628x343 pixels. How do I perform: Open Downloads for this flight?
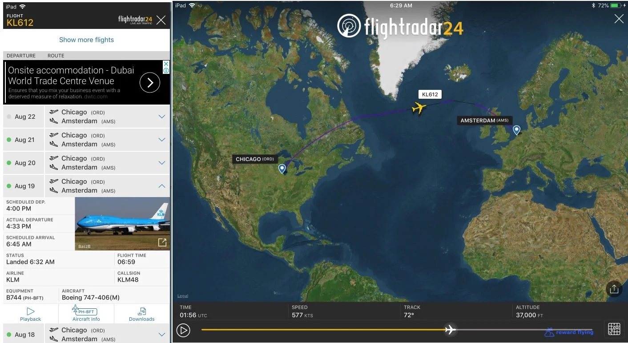(142, 314)
